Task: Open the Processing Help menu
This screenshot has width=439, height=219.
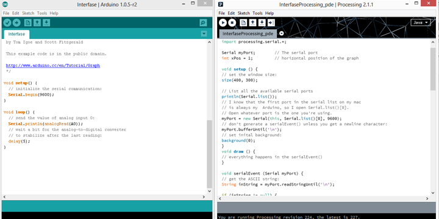Action: [269, 13]
